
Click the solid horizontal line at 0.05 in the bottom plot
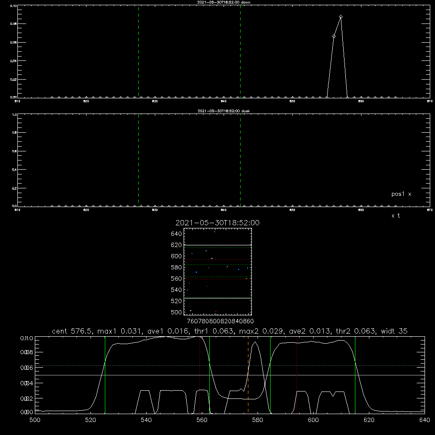(230, 375)
